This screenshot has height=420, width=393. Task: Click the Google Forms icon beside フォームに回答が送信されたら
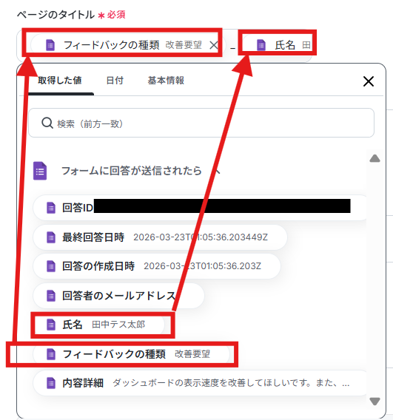(40, 171)
